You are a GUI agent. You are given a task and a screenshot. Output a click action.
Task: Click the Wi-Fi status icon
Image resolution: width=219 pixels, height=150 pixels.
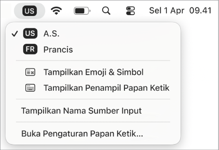pyautogui.click(x=56, y=11)
